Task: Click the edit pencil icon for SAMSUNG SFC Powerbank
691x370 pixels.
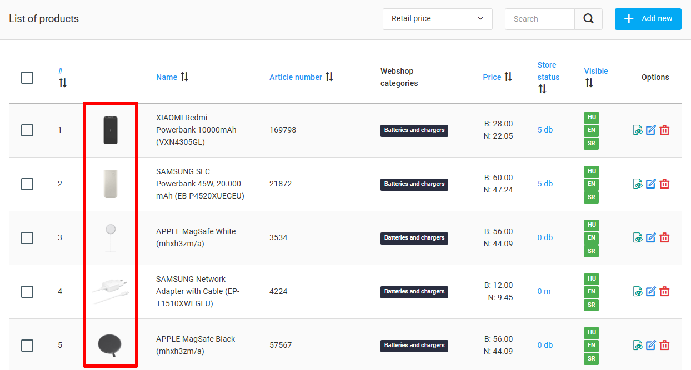Action: 651,184
